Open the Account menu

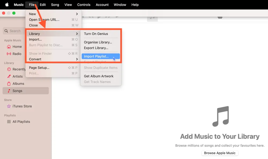coord(102,5)
